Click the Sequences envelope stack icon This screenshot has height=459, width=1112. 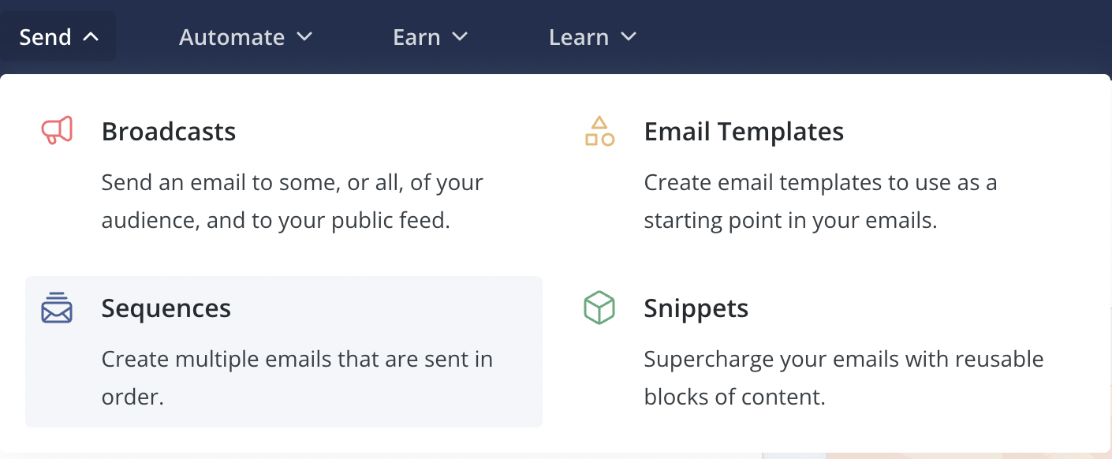57,308
